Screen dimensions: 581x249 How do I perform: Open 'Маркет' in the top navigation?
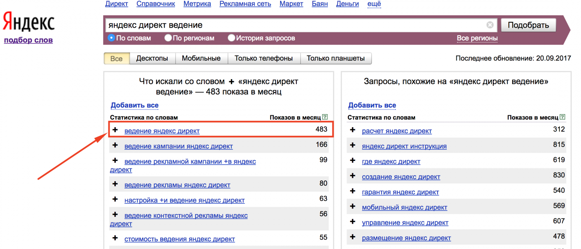(291, 4)
